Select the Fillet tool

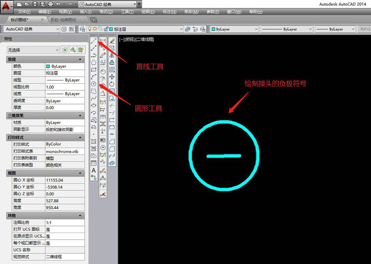[x=112, y=148]
